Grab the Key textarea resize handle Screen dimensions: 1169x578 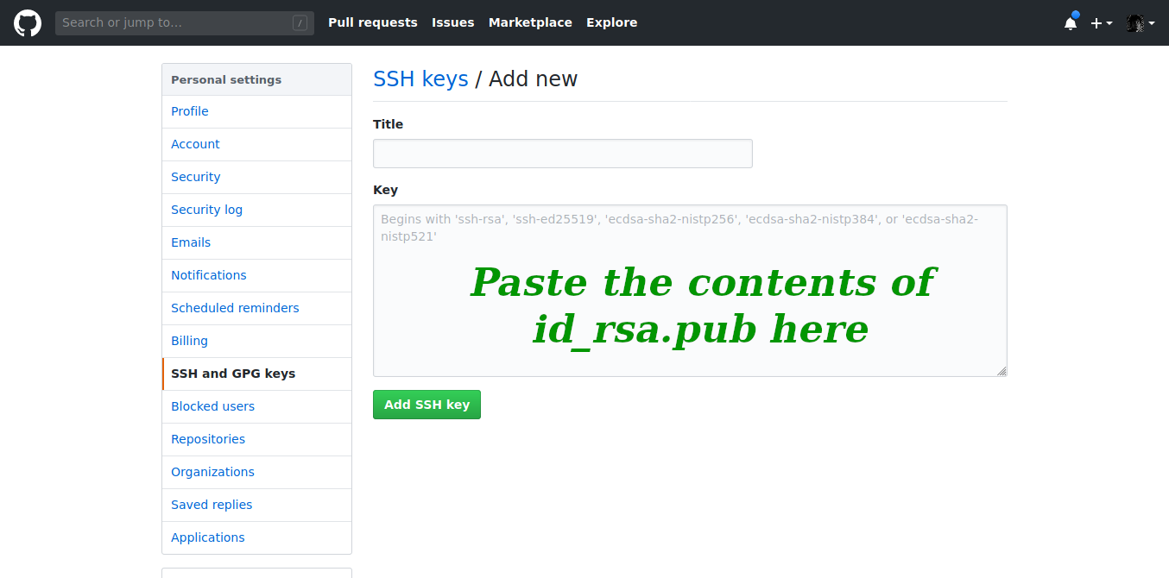tap(1002, 371)
